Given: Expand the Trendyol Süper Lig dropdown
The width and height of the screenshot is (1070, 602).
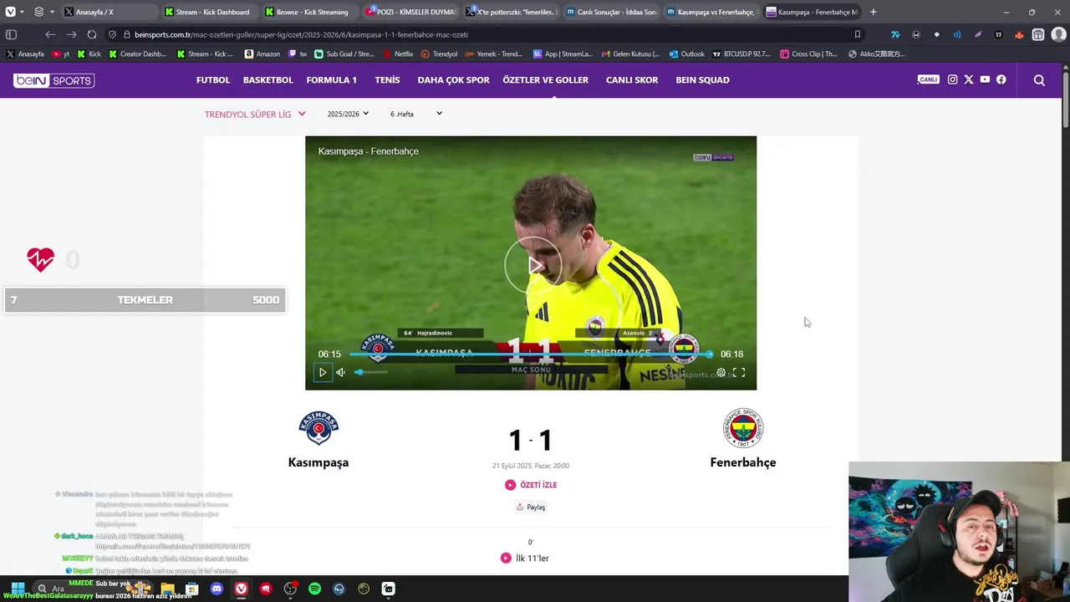Looking at the screenshot, I should point(255,114).
